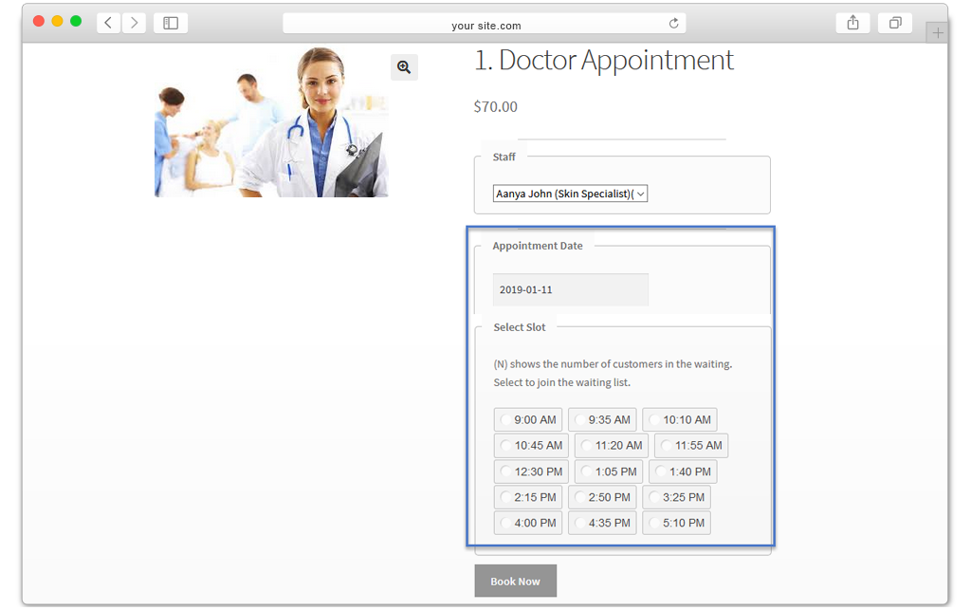Click the Select Slot legend label

(x=520, y=327)
